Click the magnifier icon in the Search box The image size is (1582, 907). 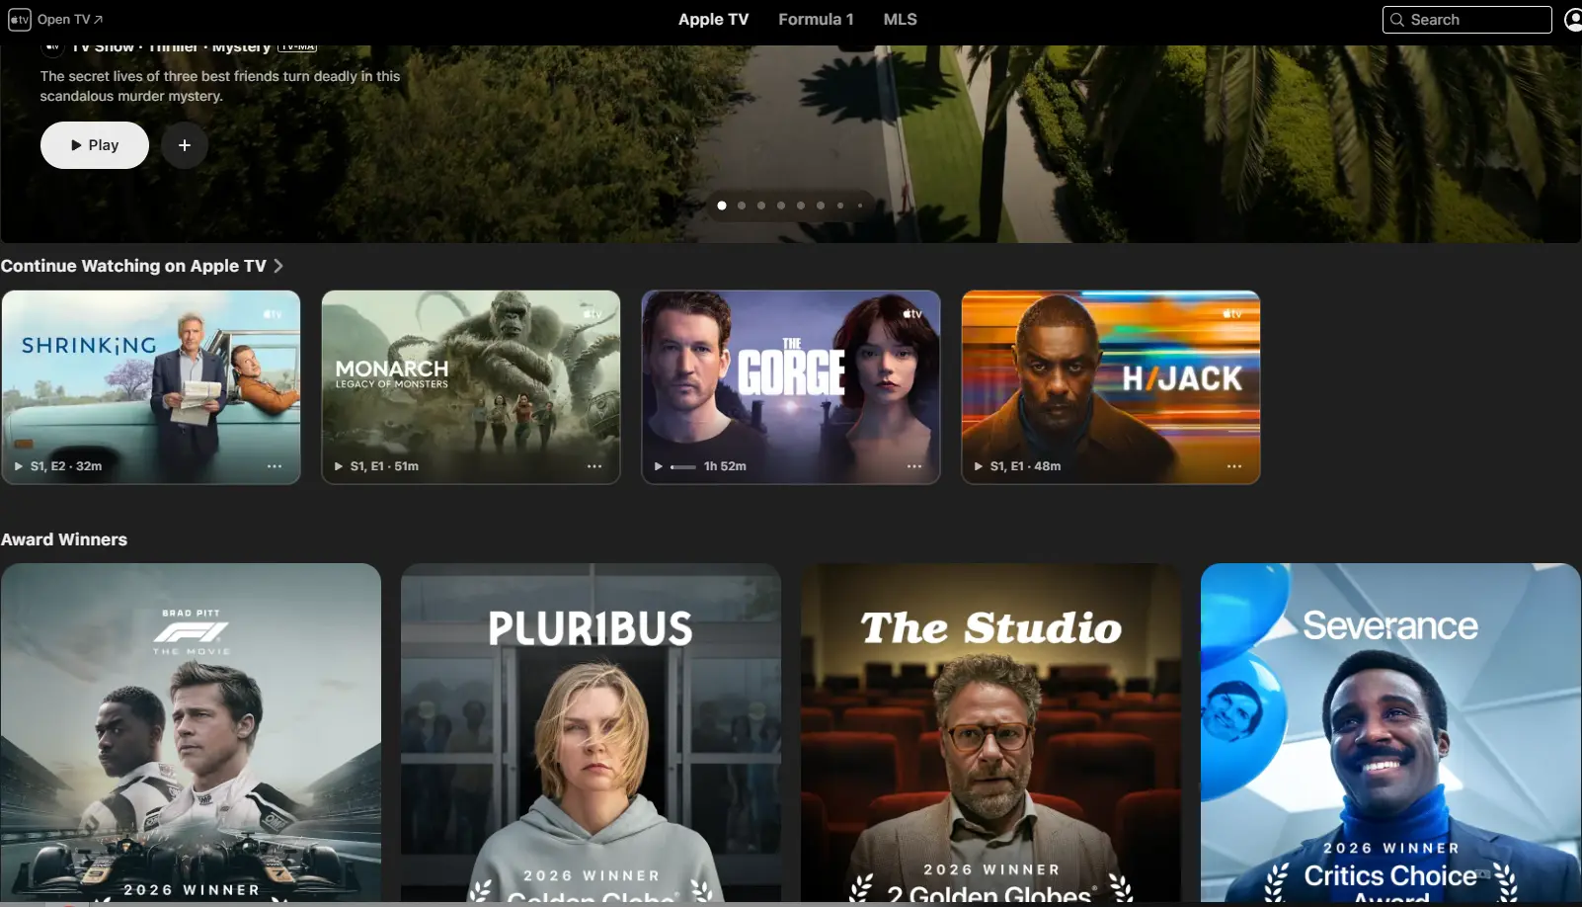point(1397,20)
